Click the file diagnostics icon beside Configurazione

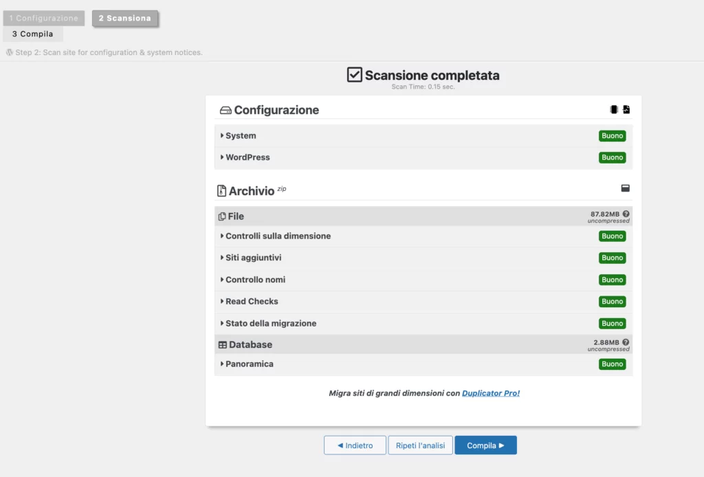626,110
